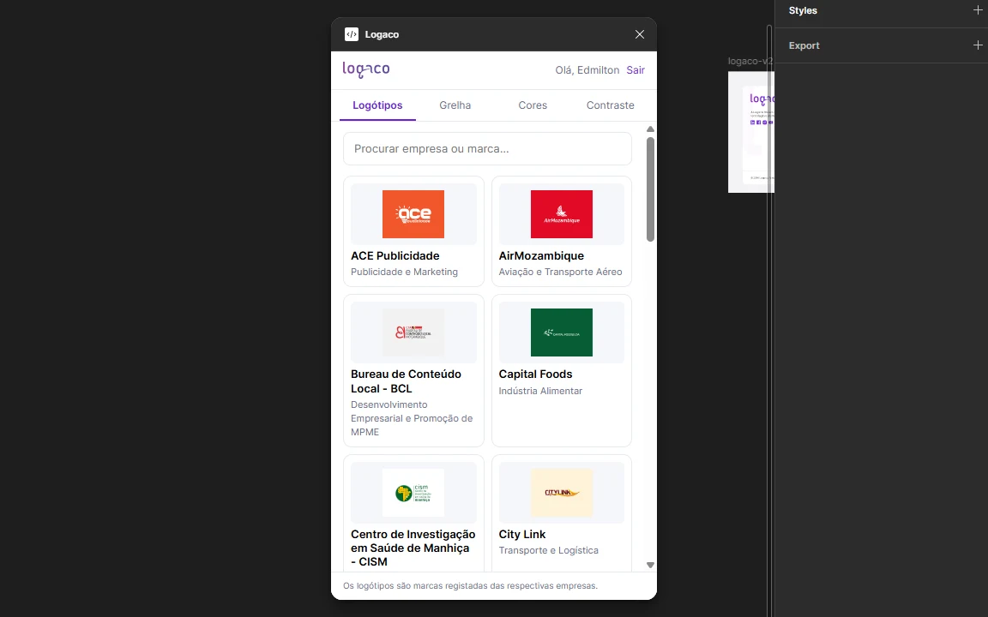Select the ACE Publicidade logo thumbnail
Viewport: 988px width, 617px height.
(x=413, y=214)
